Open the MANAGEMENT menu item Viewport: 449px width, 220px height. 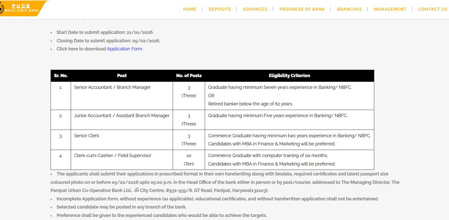pos(390,9)
